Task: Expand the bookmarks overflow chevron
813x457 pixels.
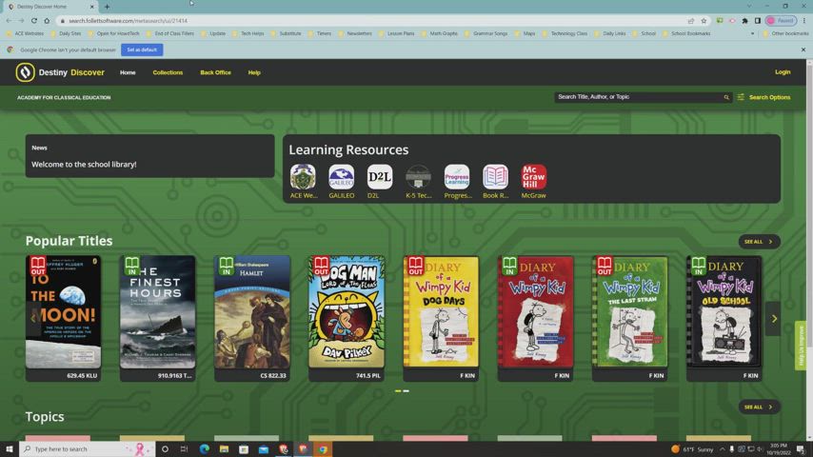Action: [752, 33]
